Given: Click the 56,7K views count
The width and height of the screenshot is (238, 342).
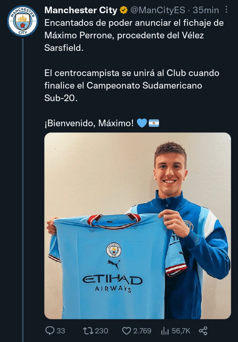Looking at the screenshot, I should point(181,331).
